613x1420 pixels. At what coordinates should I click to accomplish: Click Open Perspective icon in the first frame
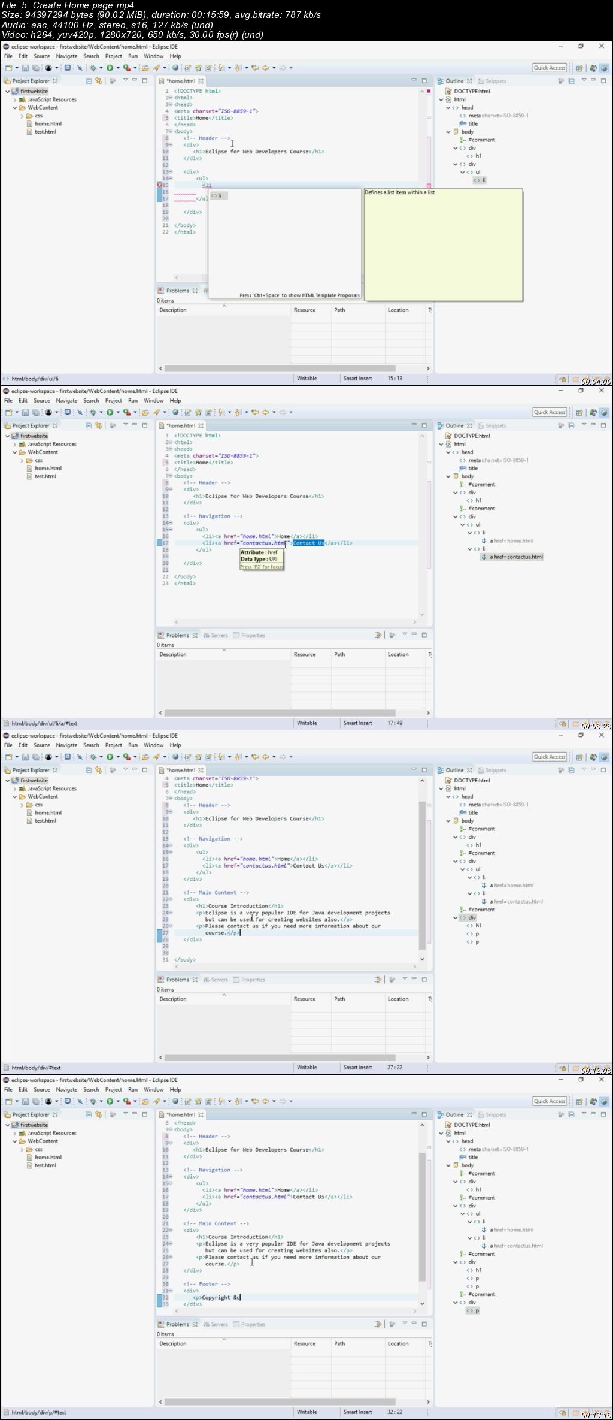point(579,68)
